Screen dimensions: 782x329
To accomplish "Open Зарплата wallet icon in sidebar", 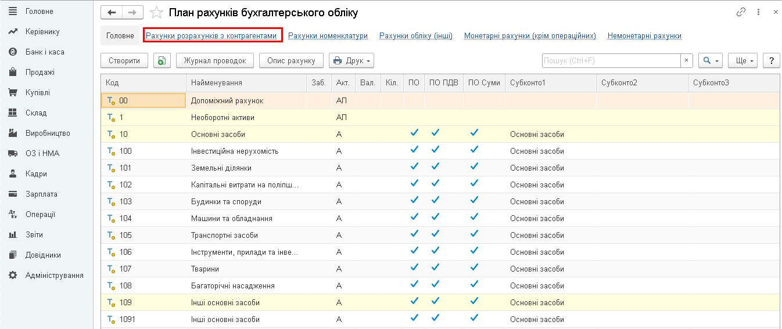I will pos(13,194).
